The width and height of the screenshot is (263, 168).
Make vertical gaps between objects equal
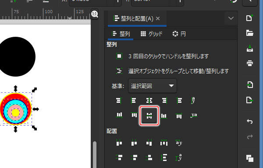coord(164,157)
